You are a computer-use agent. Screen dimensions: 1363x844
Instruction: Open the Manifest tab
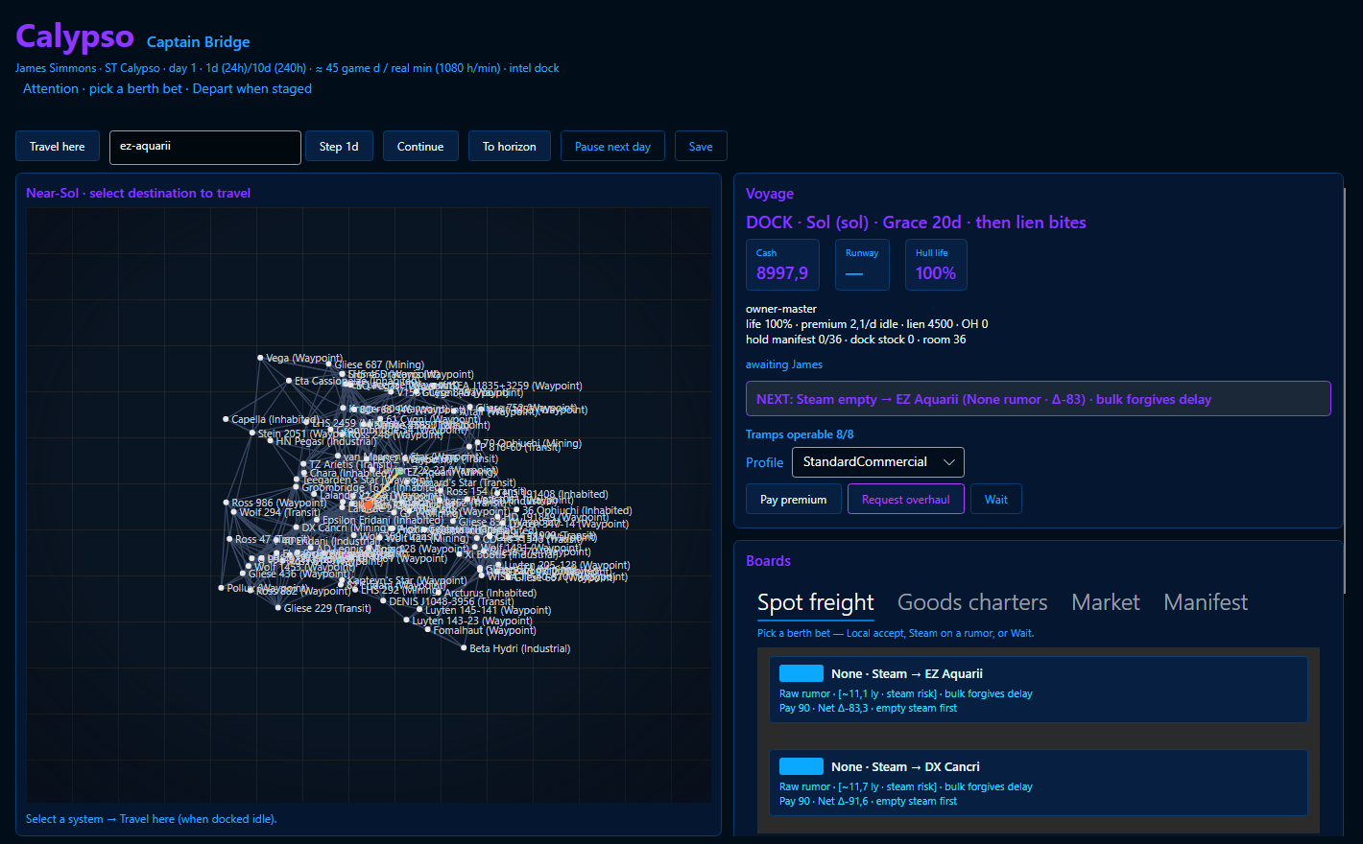(1206, 602)
